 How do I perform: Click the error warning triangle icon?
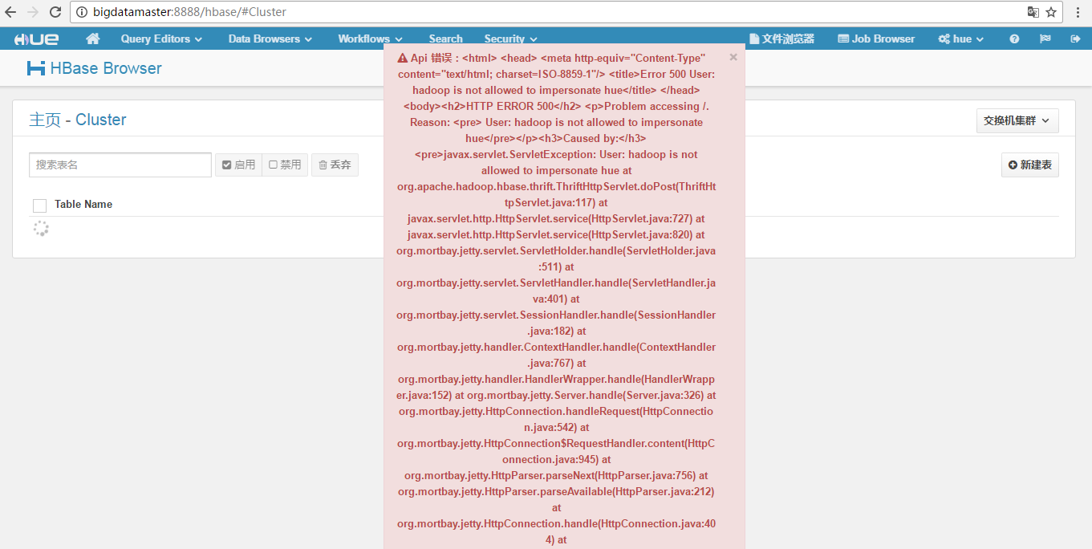[x=403, y=58]
